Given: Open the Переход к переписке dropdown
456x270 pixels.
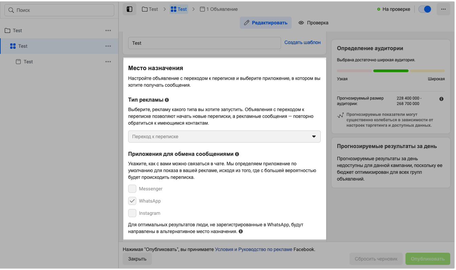Looking at the screenshot, I should click(x=224, y=137).
